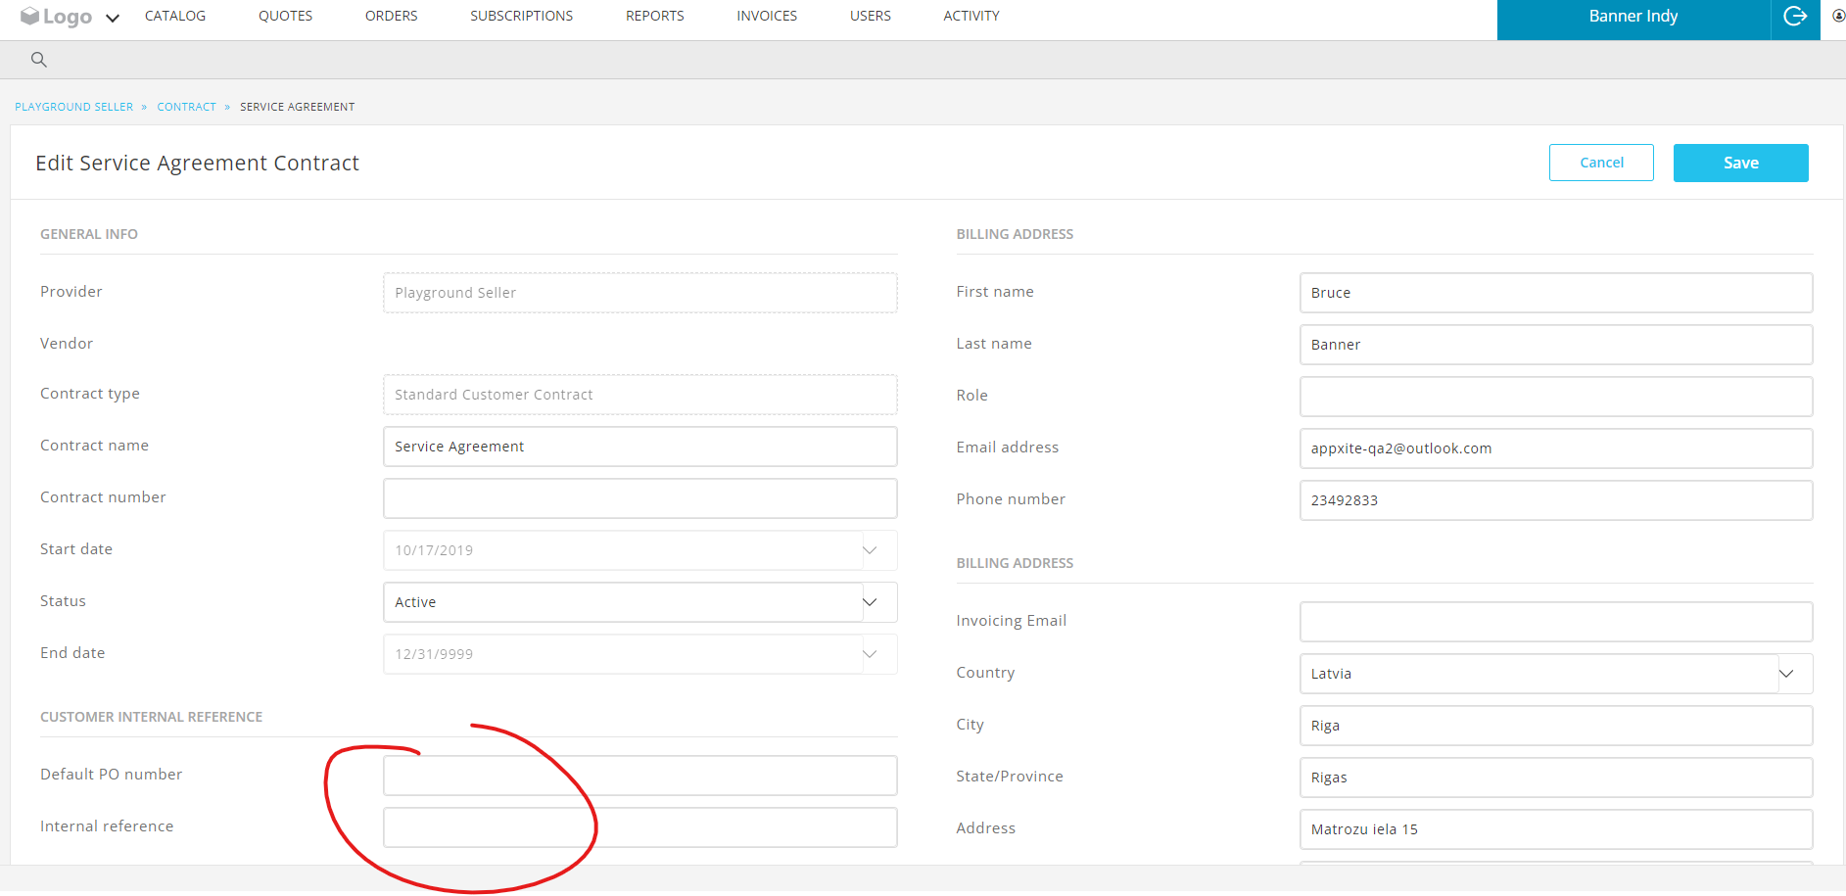Click the Contract breadcrumb link
The width and height of the screenshot is (1846, 896).
pos(186,107)
